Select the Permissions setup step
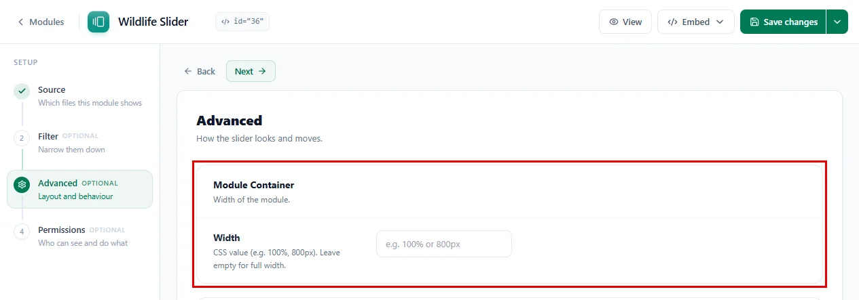Screen dimensions: 859x300 [79, 236]
